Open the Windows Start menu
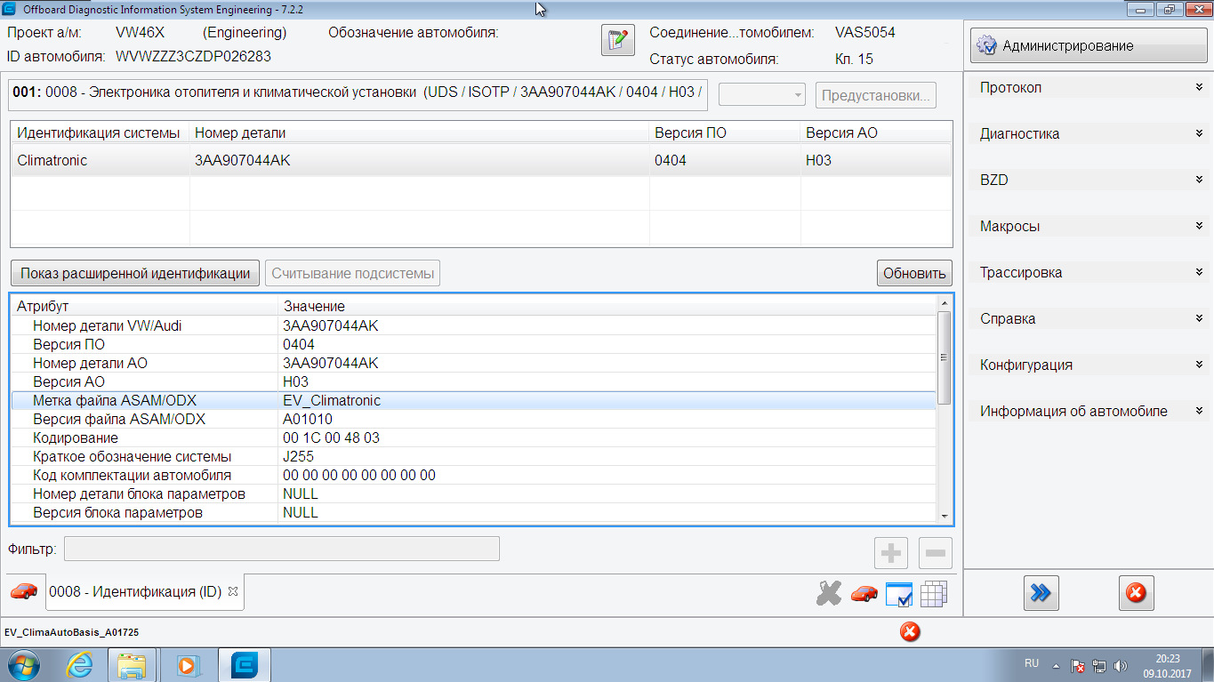Screen dimensions: 1214x682 pyautogui.click(x=23, y=665)
